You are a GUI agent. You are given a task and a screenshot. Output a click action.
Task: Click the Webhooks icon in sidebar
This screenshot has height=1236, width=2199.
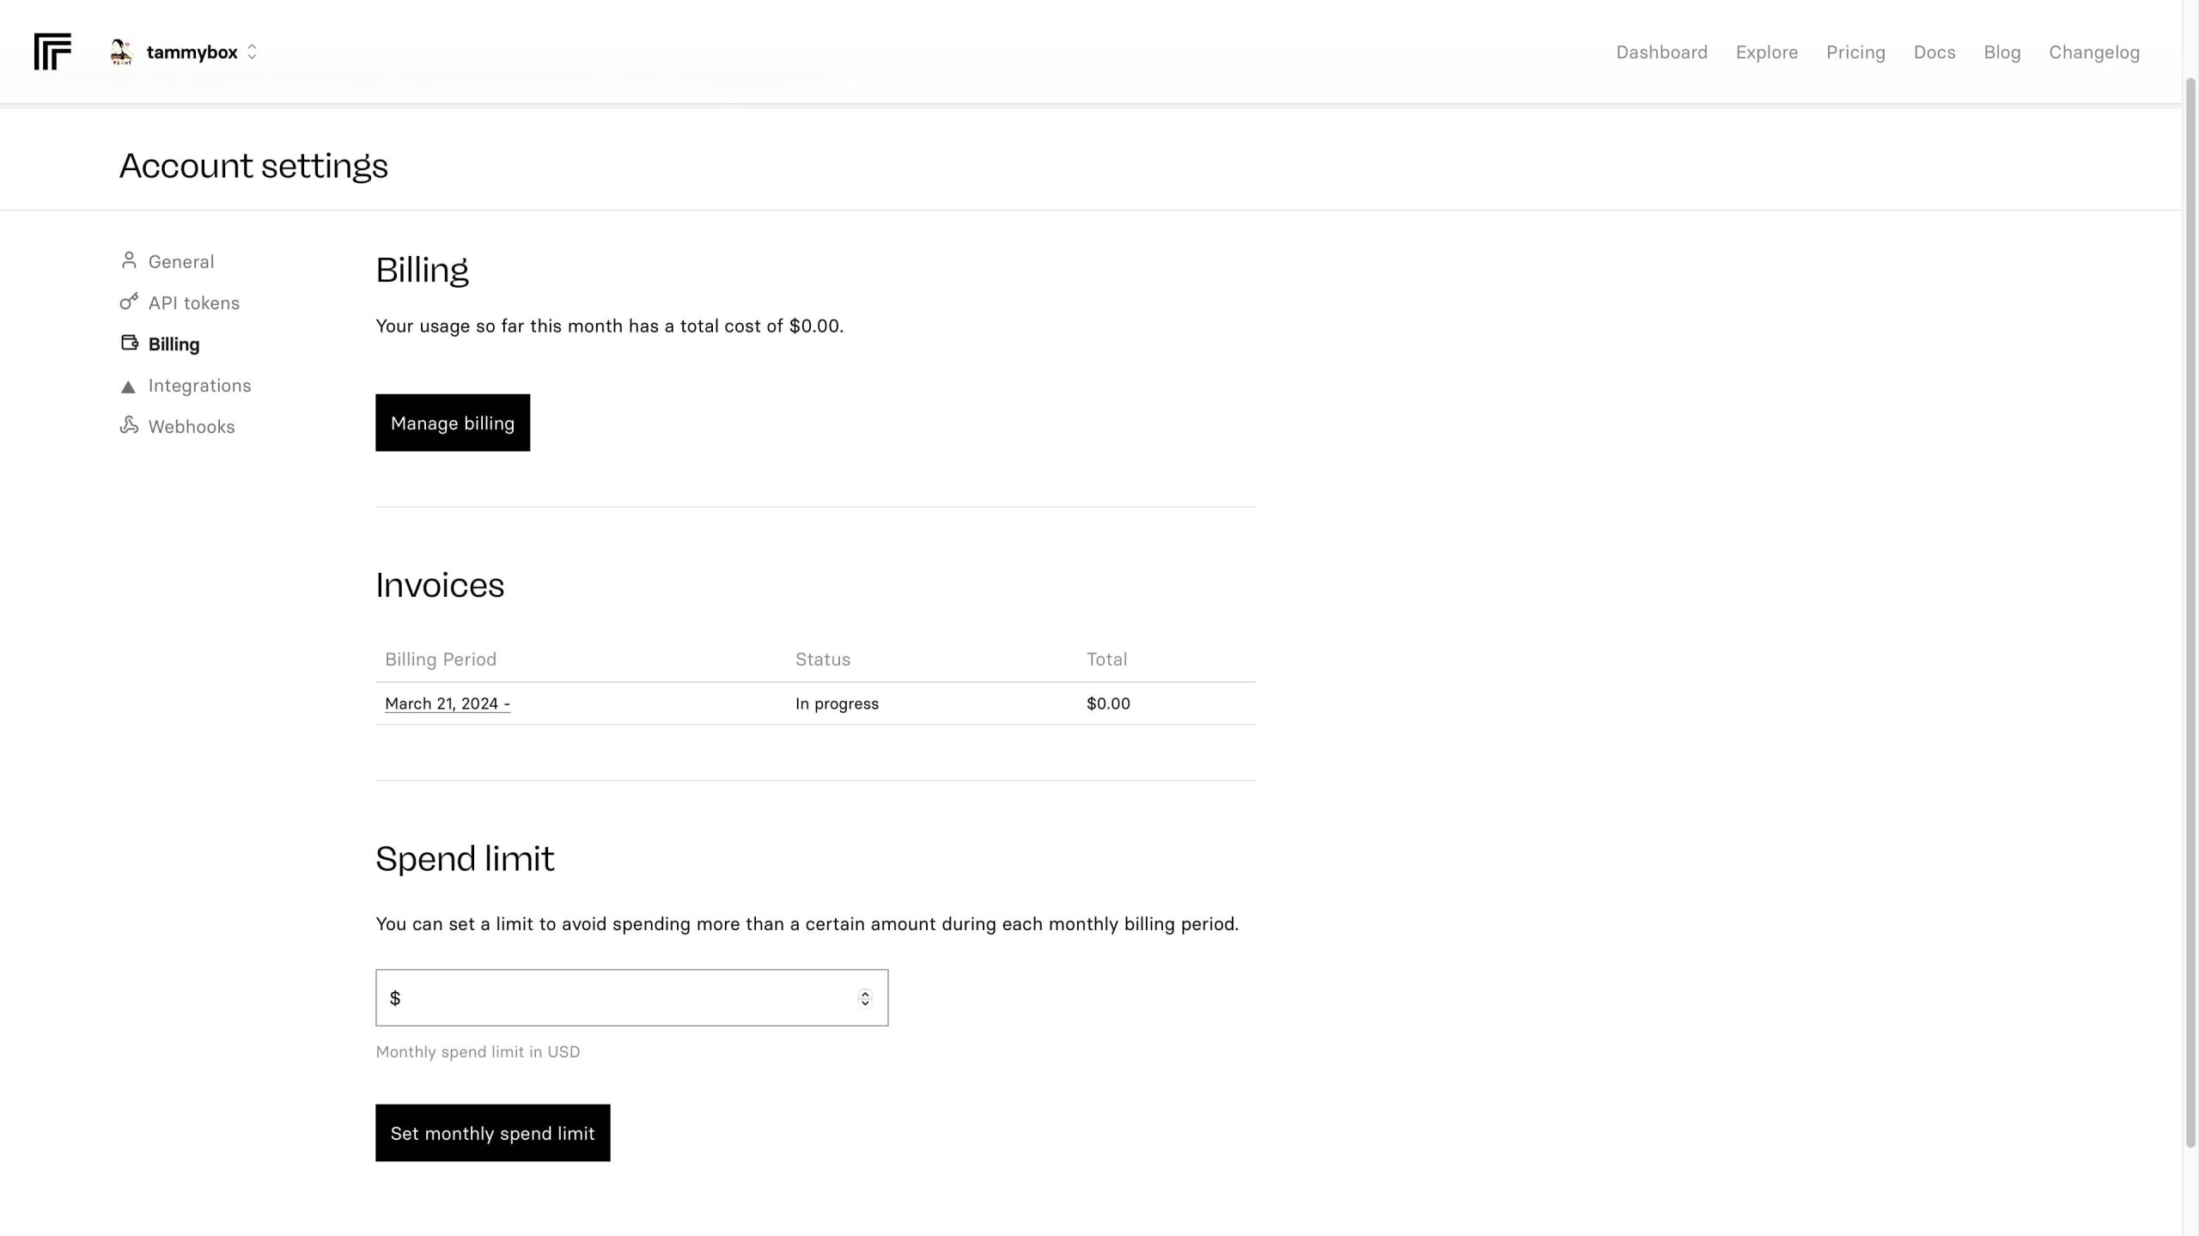pyautogui.click(x=129, y=425)
